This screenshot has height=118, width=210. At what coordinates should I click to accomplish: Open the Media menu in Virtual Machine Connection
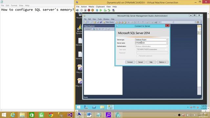click(91, 7)
